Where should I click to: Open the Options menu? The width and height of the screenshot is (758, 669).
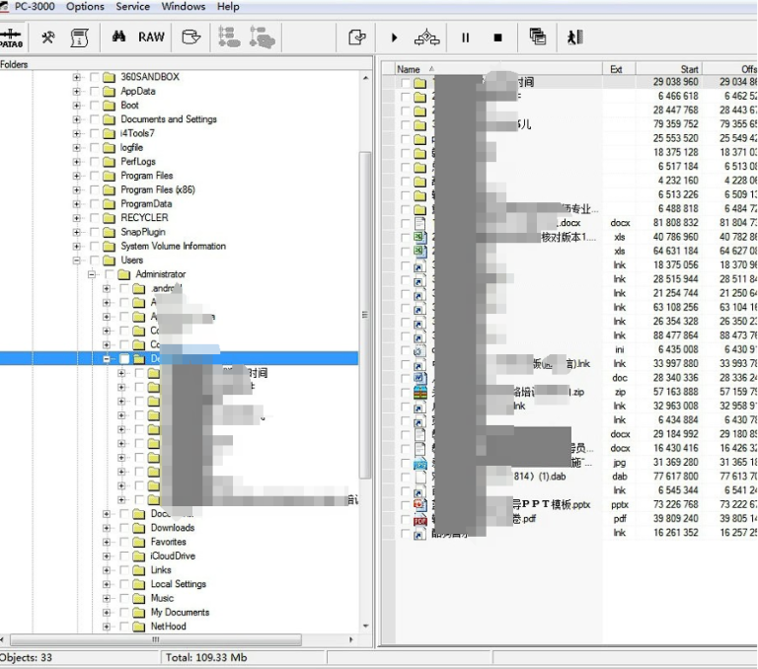point(85,7)
